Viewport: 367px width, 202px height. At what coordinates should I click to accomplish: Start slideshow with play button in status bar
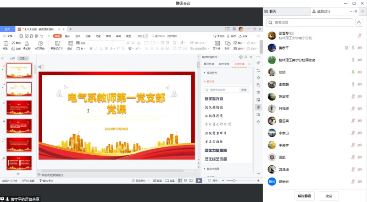click(199, 181)
